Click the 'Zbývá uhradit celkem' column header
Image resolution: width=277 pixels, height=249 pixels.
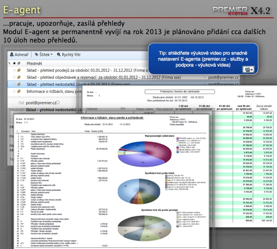point(264,107)
